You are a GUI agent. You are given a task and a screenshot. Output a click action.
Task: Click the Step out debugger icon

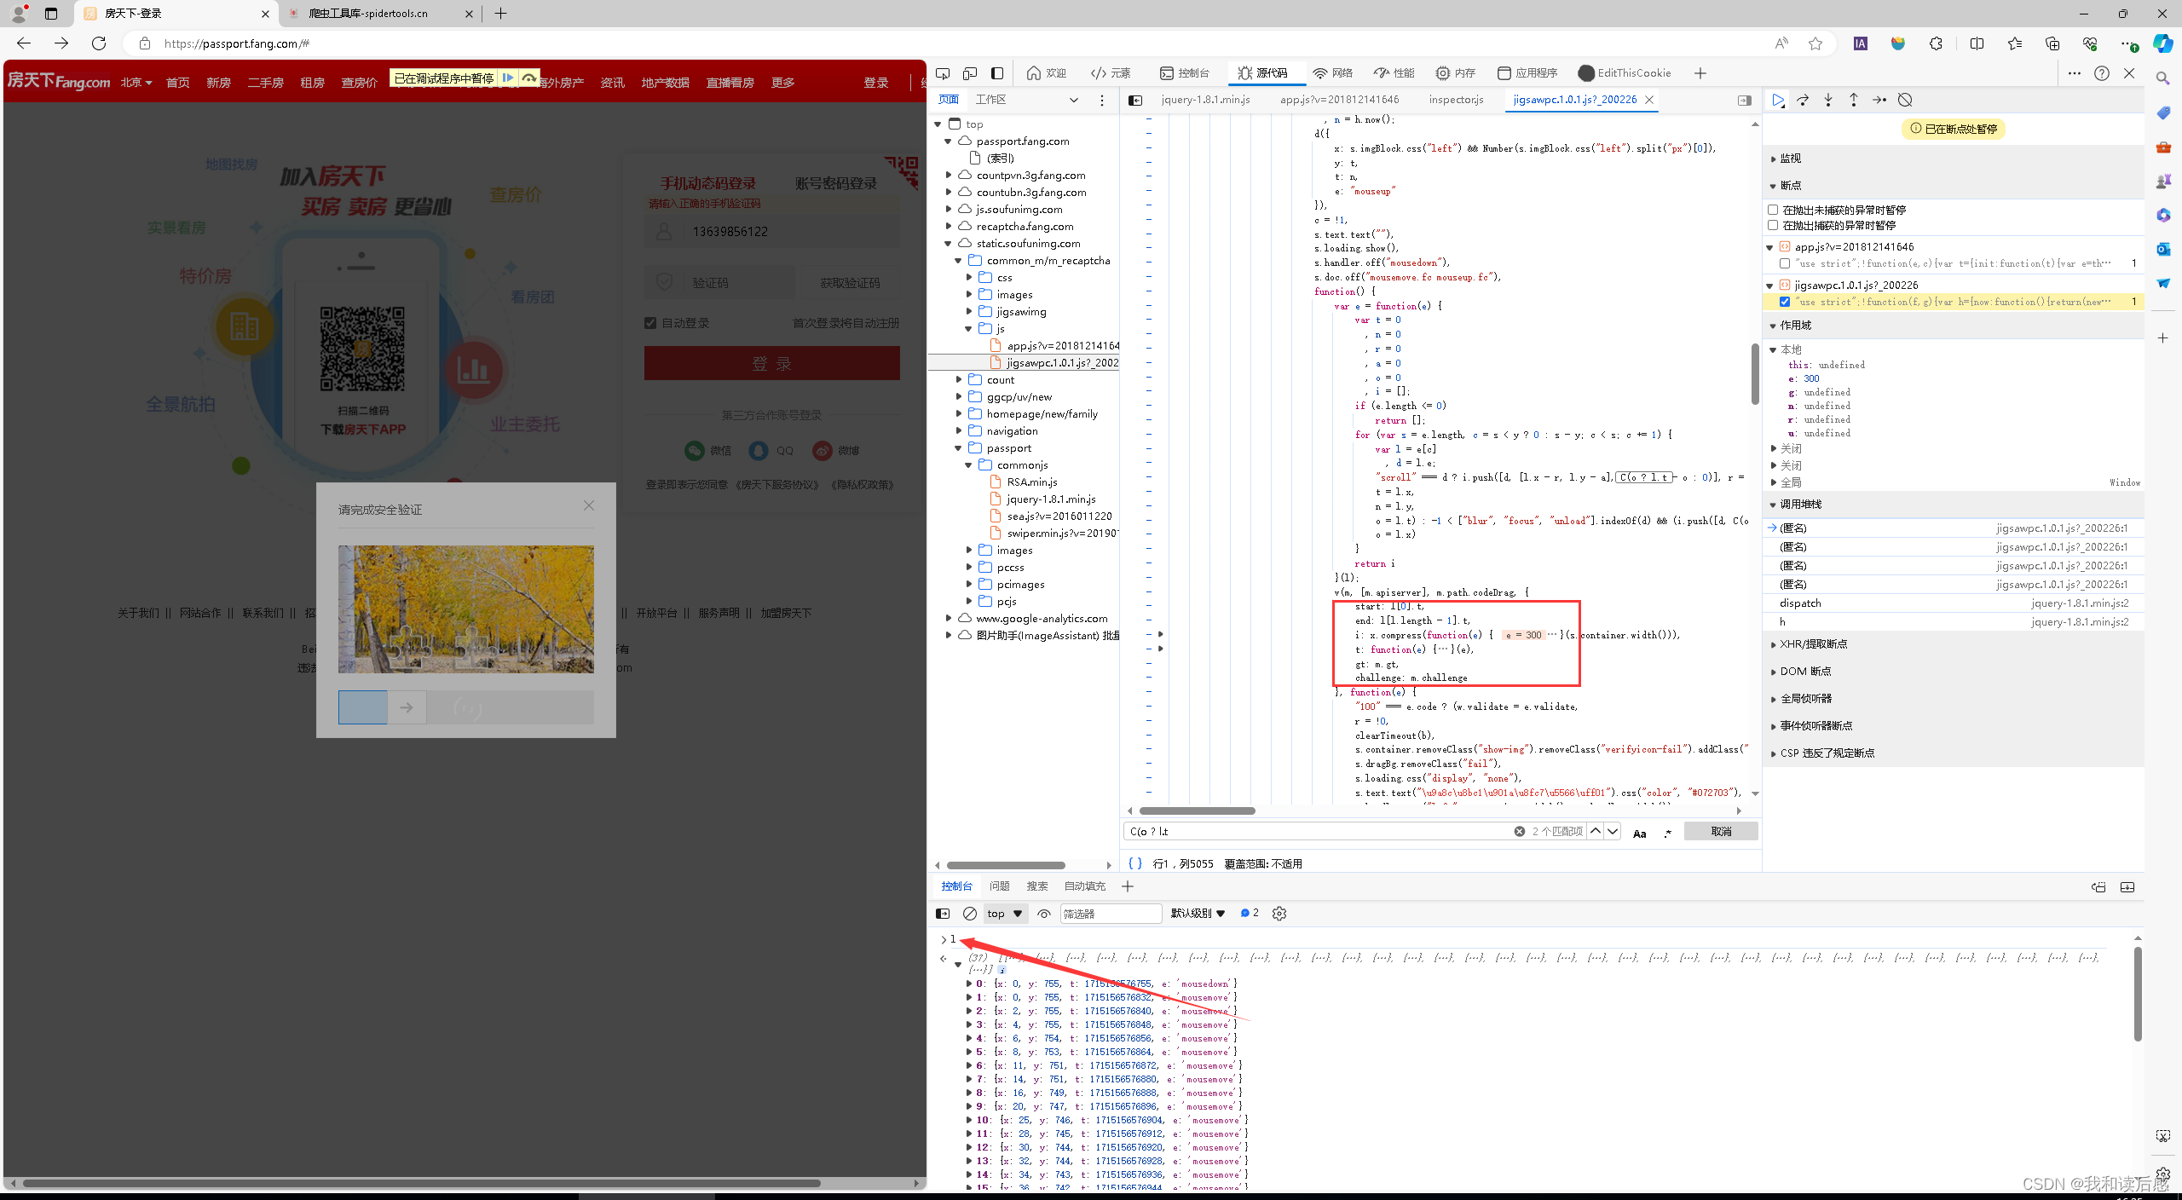(1854, 100)
